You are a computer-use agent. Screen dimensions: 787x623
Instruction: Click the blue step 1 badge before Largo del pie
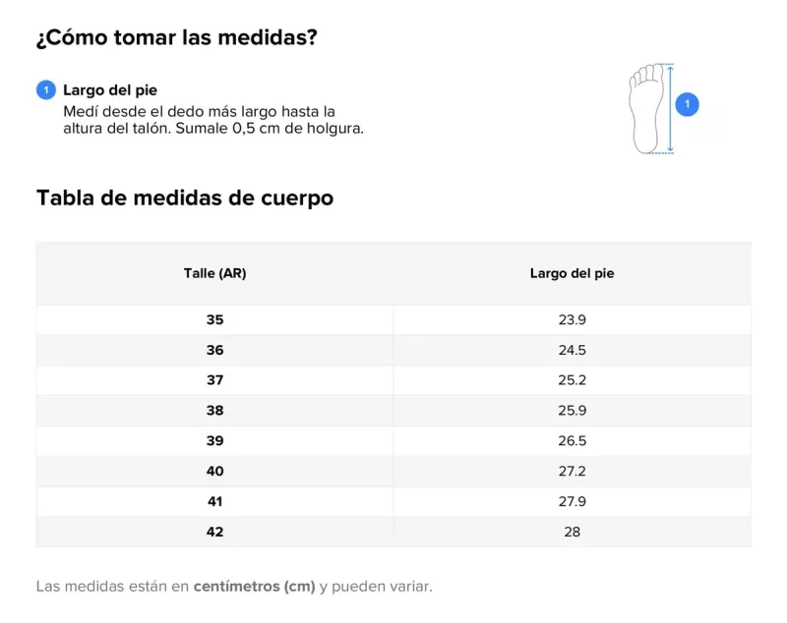[x=46, y=90]
